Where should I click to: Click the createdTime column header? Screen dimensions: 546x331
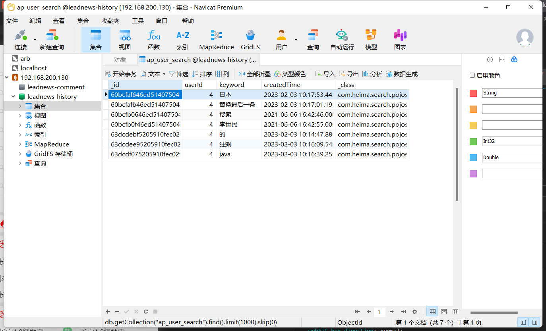tap(298, 85)
